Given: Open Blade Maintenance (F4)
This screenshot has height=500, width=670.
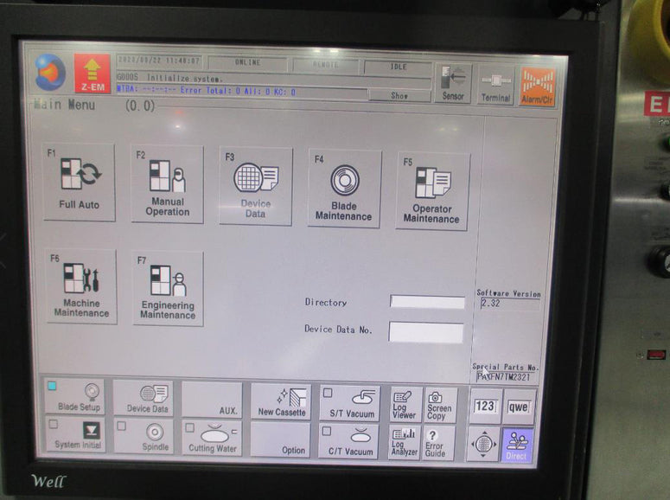Looking at the screenshot, I should pos(344,189).
